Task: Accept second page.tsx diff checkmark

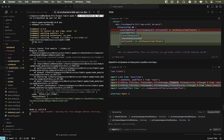Action: tap(216, 67)
